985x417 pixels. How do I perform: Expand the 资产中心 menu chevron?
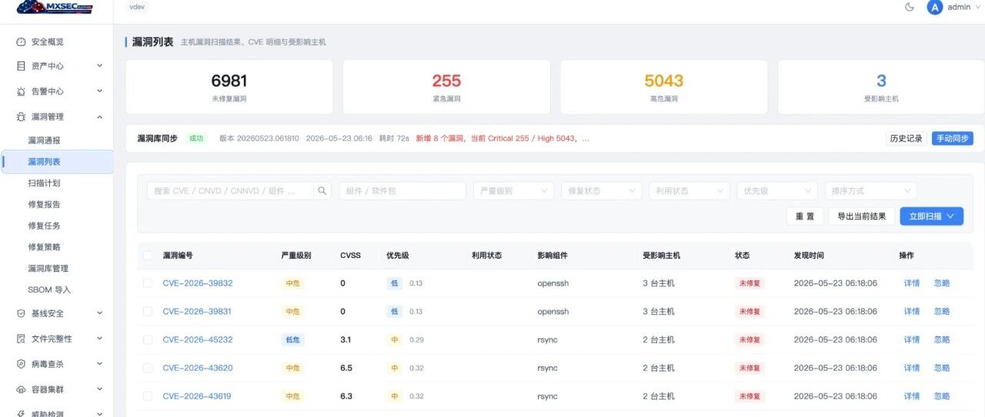pyautogui.click(x=99, y=66)
